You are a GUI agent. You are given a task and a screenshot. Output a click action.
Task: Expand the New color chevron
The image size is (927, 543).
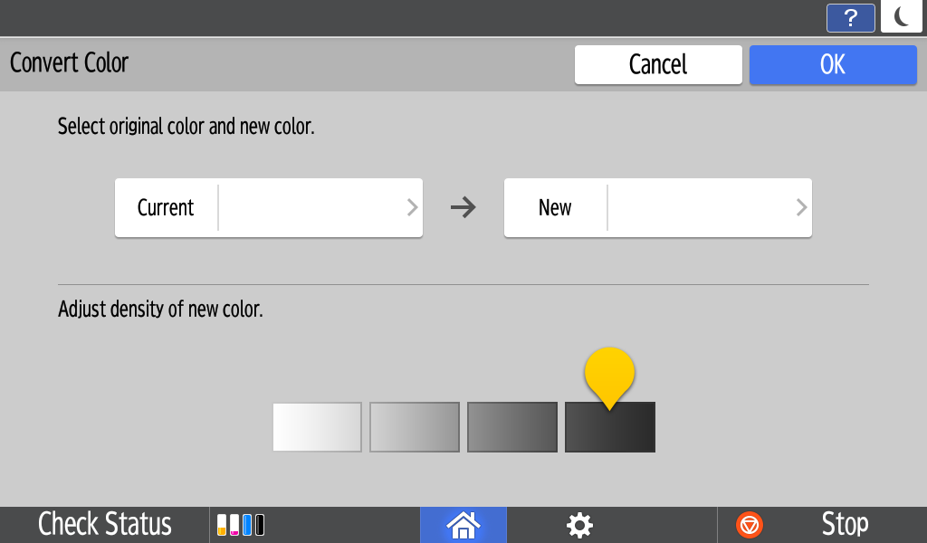(x=800, y=208)
